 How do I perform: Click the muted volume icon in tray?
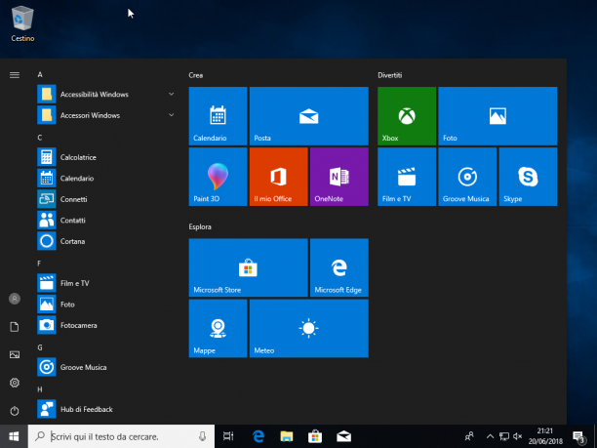tap(517, 436)
